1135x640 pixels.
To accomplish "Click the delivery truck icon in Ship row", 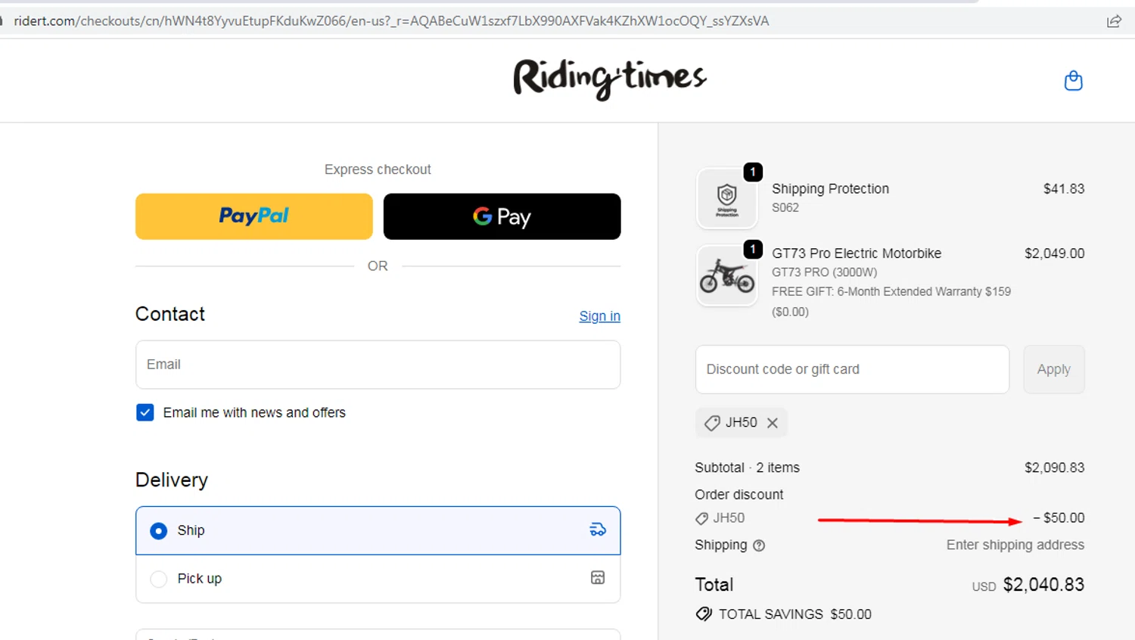I will [598, 530].
